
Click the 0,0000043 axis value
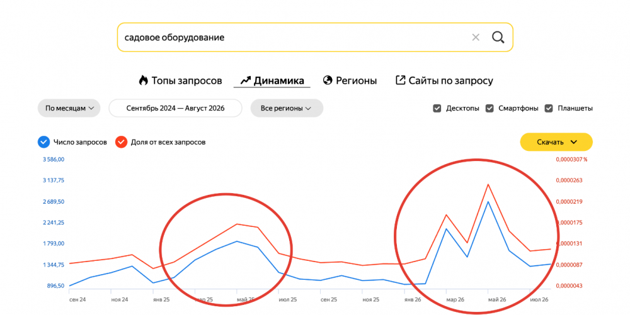[569, 285]
